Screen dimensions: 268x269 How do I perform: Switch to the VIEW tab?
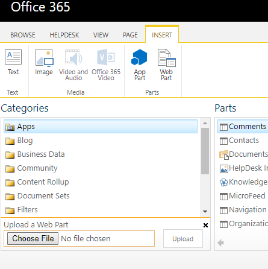tap(101, 35)
